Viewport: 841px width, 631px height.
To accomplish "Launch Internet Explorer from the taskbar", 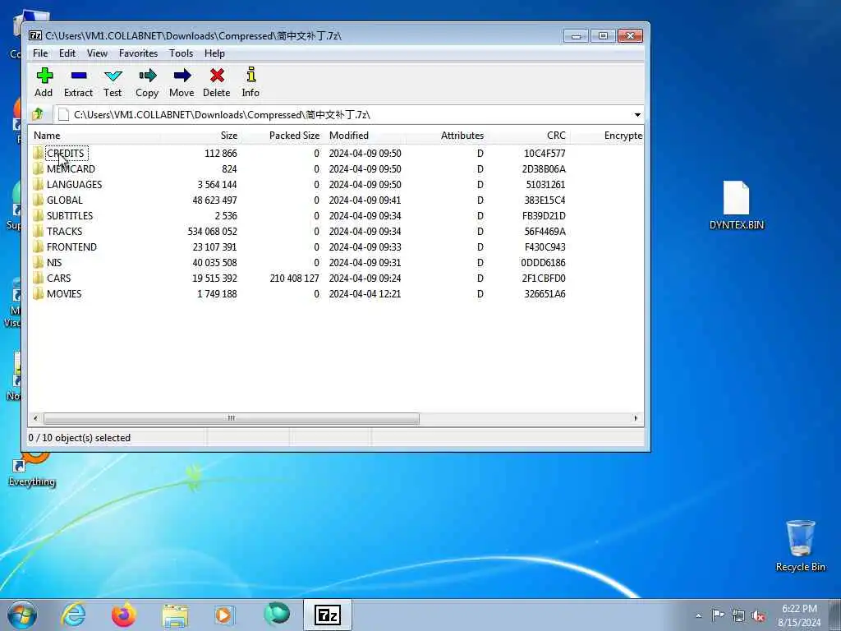I will point(73,615).
